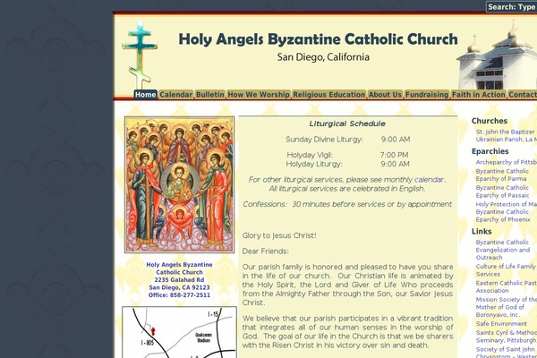
Task: Open the Safe Environment link
Action: [x=501, y=324]
